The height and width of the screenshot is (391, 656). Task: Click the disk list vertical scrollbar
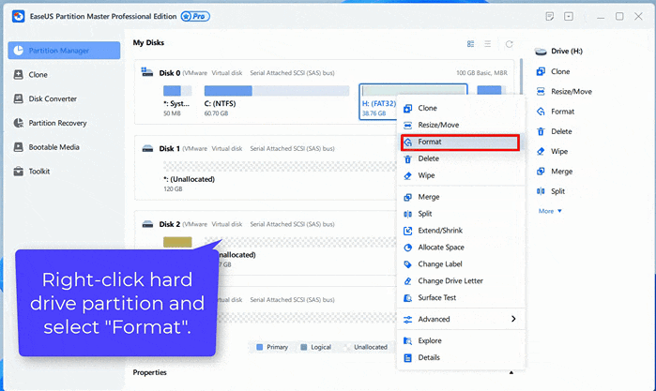tap(521, 75)
